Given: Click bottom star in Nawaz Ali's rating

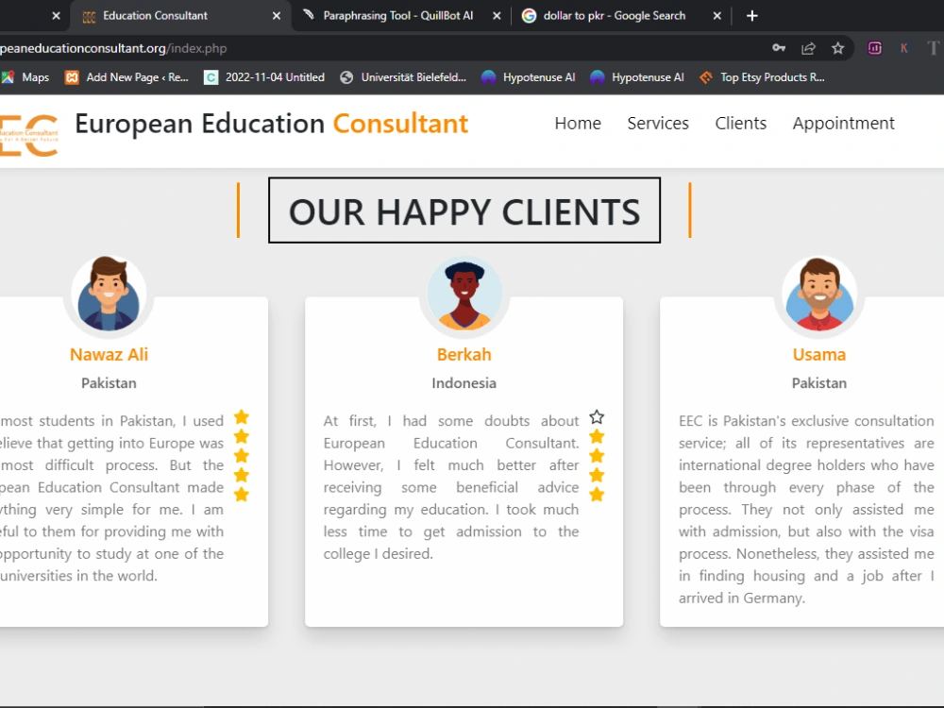Looking at the screenshot, I should (242, 495).
